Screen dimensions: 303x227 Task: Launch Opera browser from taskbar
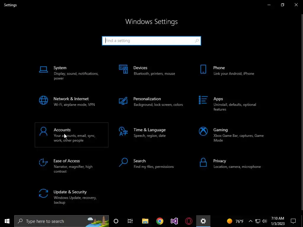tap(189, 221)
